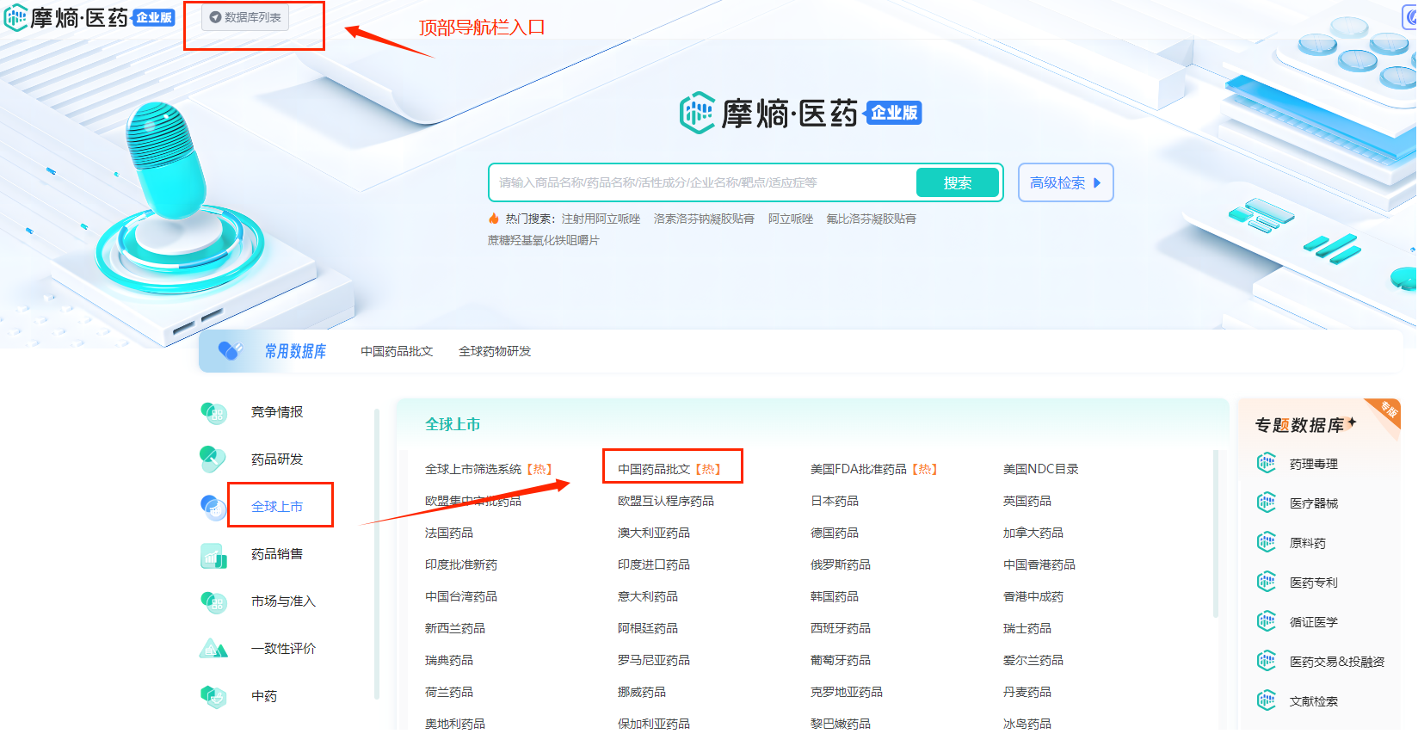Screen dimensions: 1418x740
Task: Open 全球药物研发 in 常用数据库 bar
Action: [495, 351]
